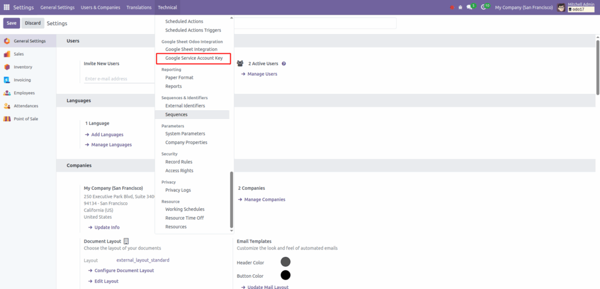Follow the Edit Layout link
Screen dimensions: 600x289
(103, 281)
